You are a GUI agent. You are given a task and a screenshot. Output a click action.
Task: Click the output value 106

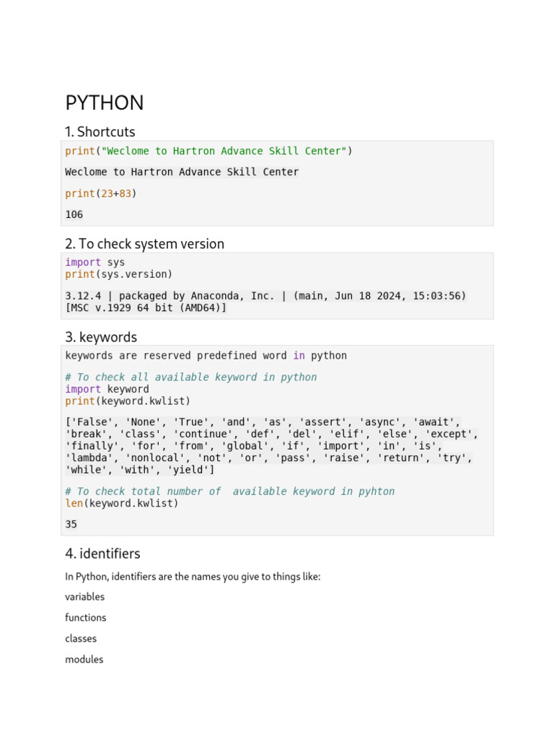[x=74, y=214]
